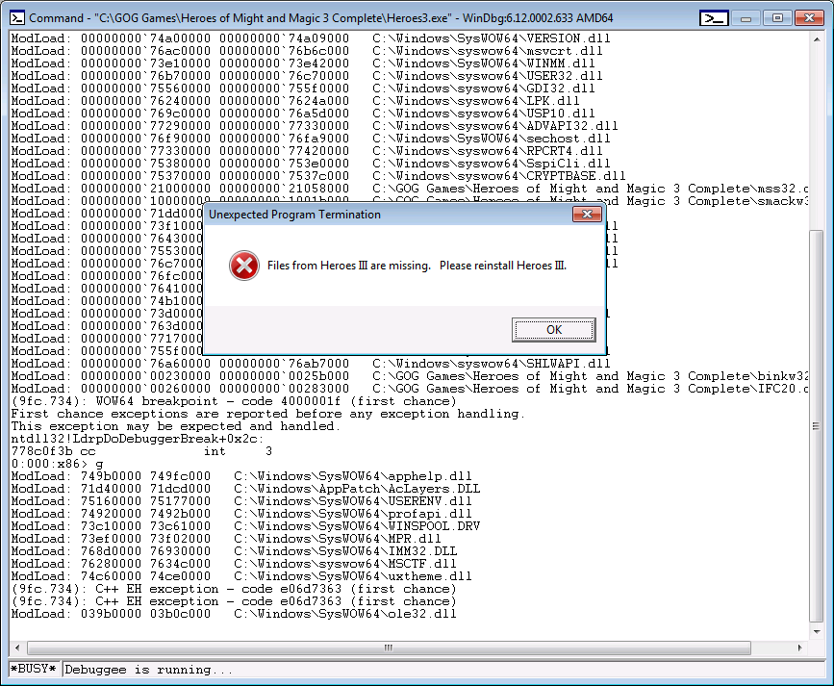Click the CRYPTBASE.dll ModLoad line
This screenshot has height=686, width=834.
[x=318, y=176]
